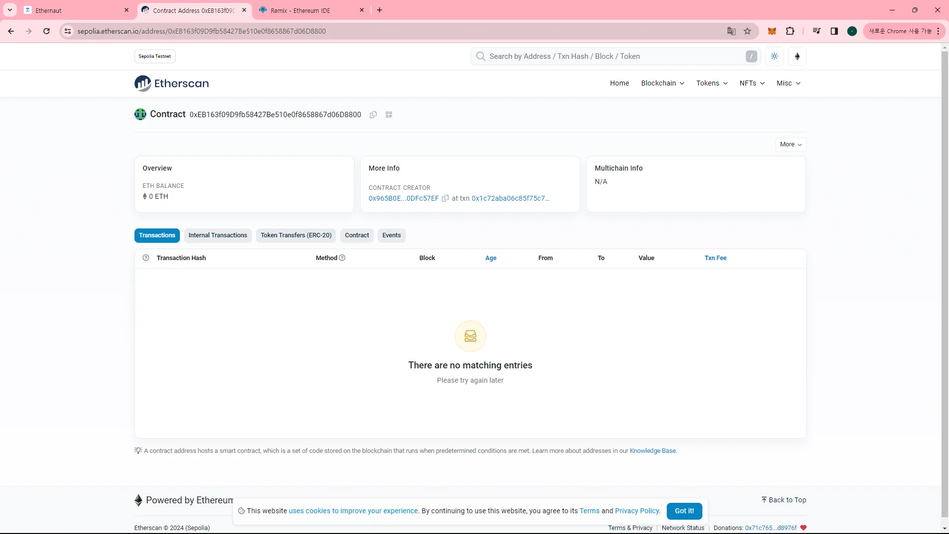The width and height of the screenshot is (949, 534).
Task: Copy the contract address with the copy icon
Action: (x=373, y=115)
